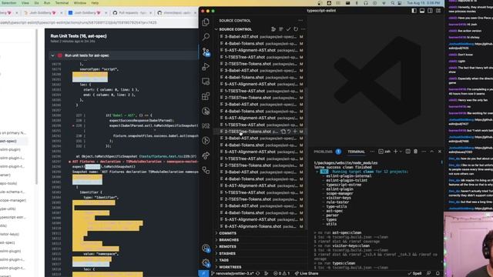The height and width of the screenshot is (277, 493).
Task: Click the remote window indicator in the status bar
Action: point(203,274)
